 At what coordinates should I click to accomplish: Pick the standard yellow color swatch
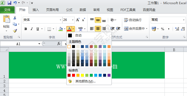pyautogui.click(x=83, y=75)
